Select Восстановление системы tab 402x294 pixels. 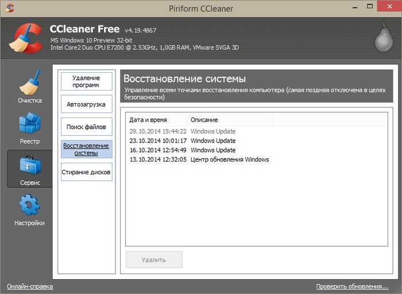pos(87,149)
